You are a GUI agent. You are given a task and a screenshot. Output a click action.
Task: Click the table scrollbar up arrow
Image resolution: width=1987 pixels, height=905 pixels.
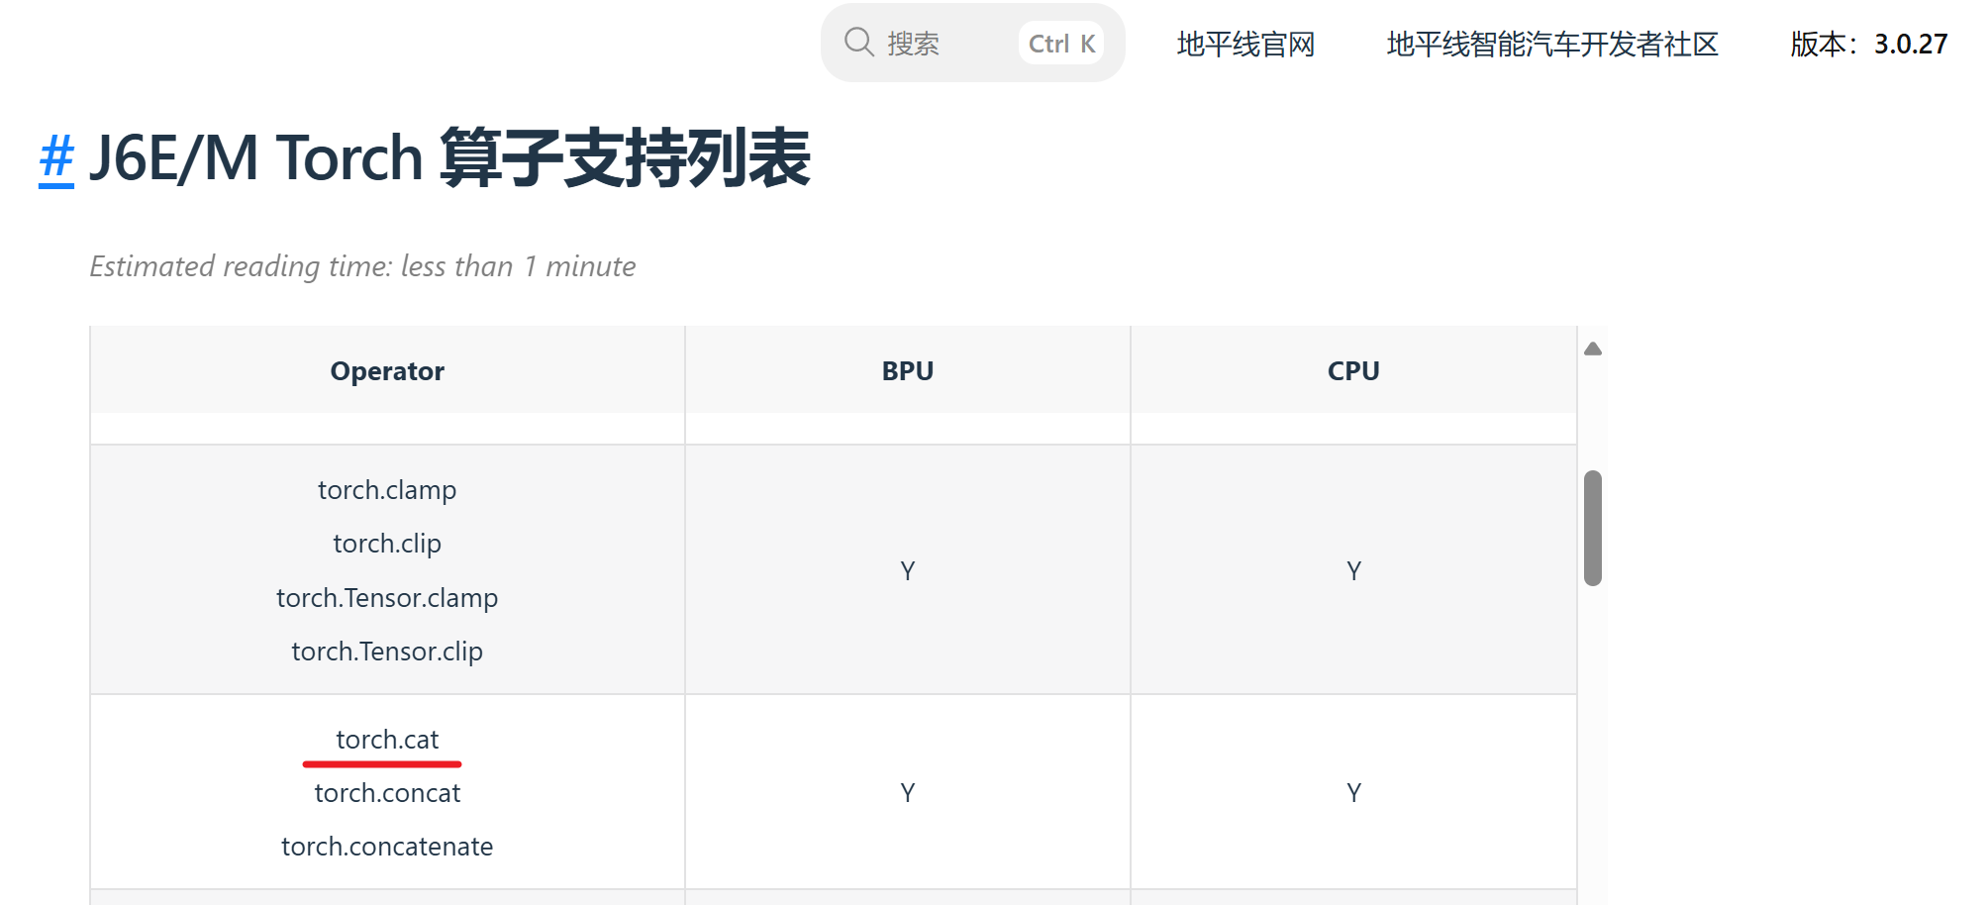[x=1592, y=349]
